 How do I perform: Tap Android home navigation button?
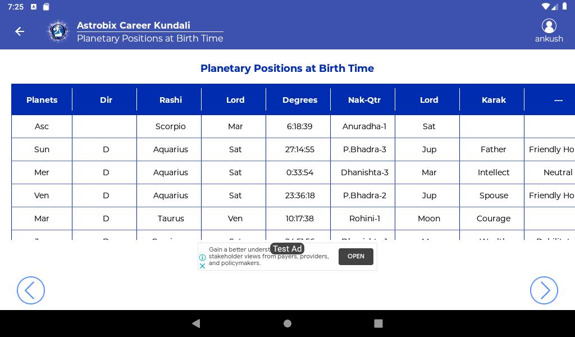pos(287,323)
